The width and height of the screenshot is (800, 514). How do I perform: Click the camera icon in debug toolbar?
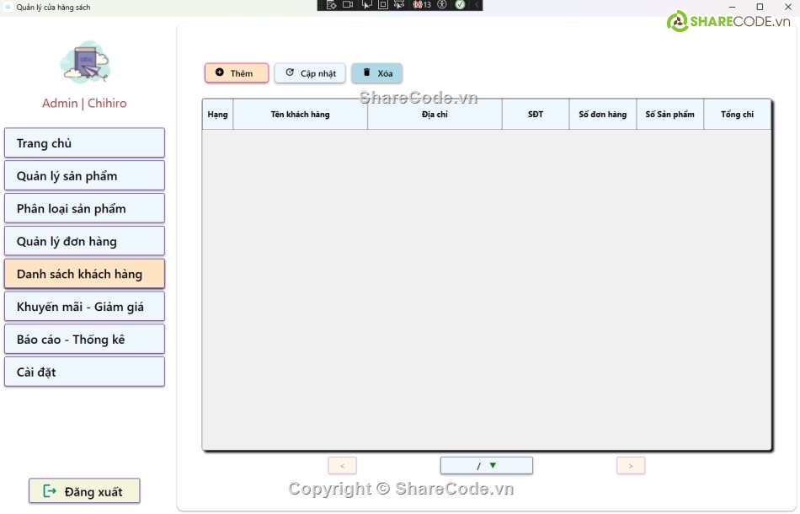[347, 5]
